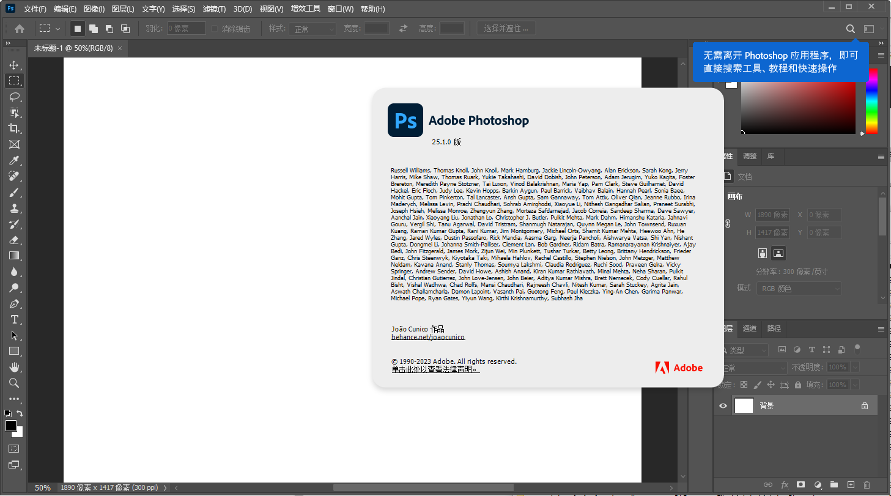
Task: Select Add to Selection mode in options bar
Action: (94, 29)
